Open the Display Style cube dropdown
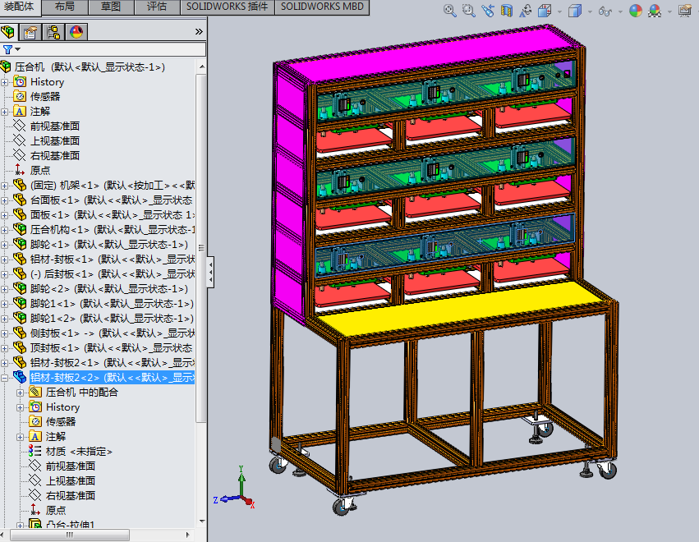The image size is (699, 542). (590, 11)
